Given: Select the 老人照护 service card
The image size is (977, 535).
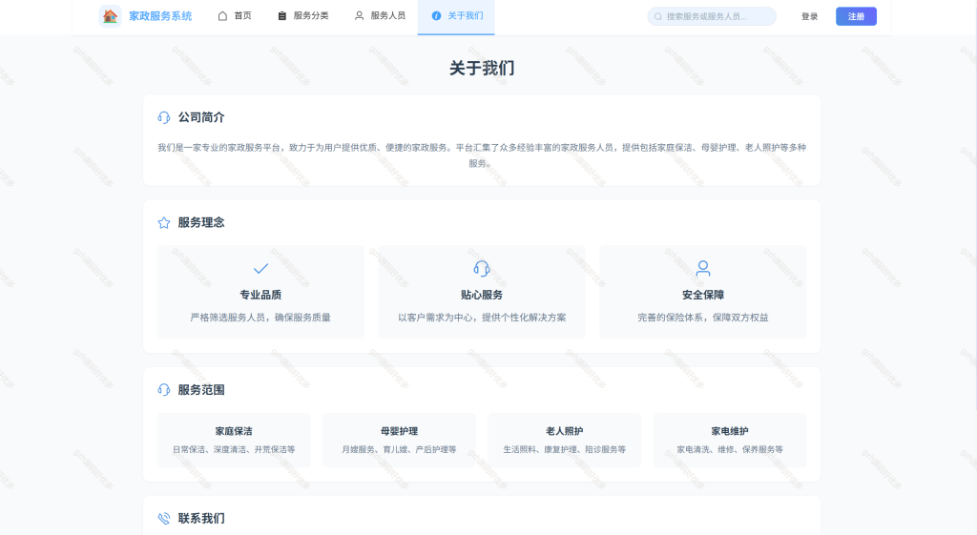Looking at the screenshot, I should pyautogui.click(x=565, y=440).
